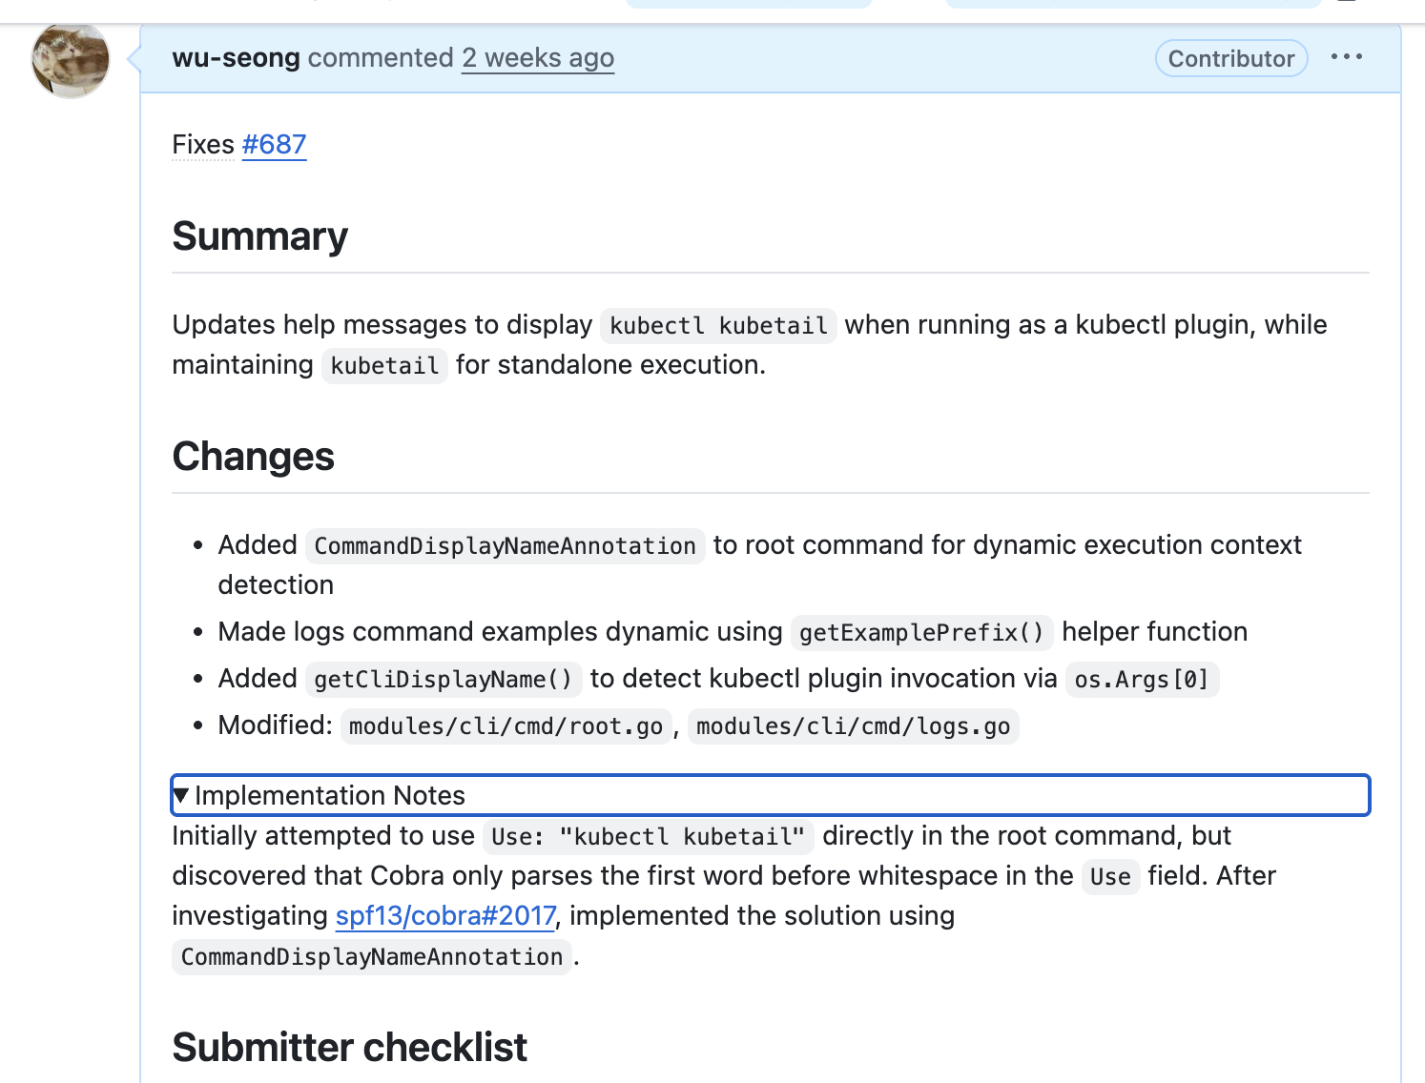Open the wu-seong username link
Viewport: 1425px width, 1083px height.
pos(236,58)
